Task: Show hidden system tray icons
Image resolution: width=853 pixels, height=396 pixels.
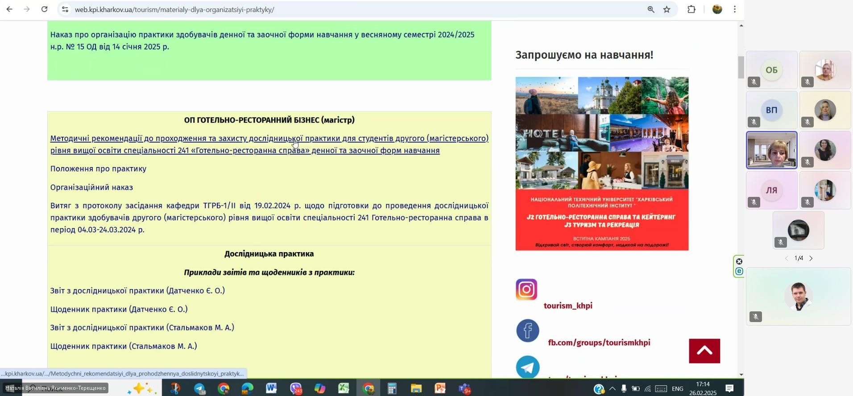Action: tap(613, 389)
